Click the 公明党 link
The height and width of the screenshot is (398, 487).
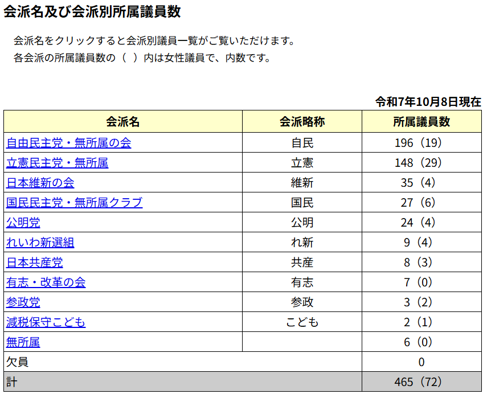click(x=23, y=223)
